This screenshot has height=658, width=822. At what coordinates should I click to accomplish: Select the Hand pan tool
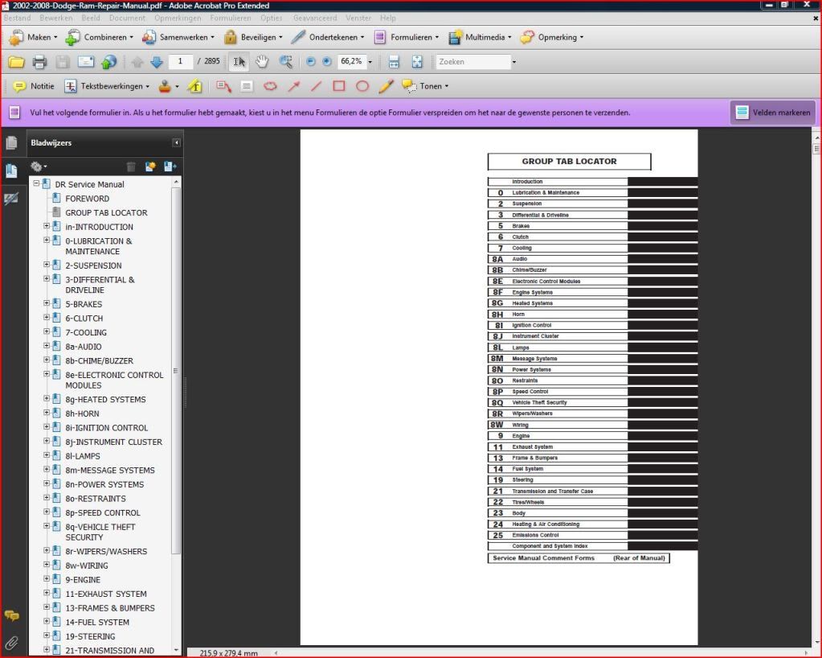pyautogui.click(x=262, y=62)
